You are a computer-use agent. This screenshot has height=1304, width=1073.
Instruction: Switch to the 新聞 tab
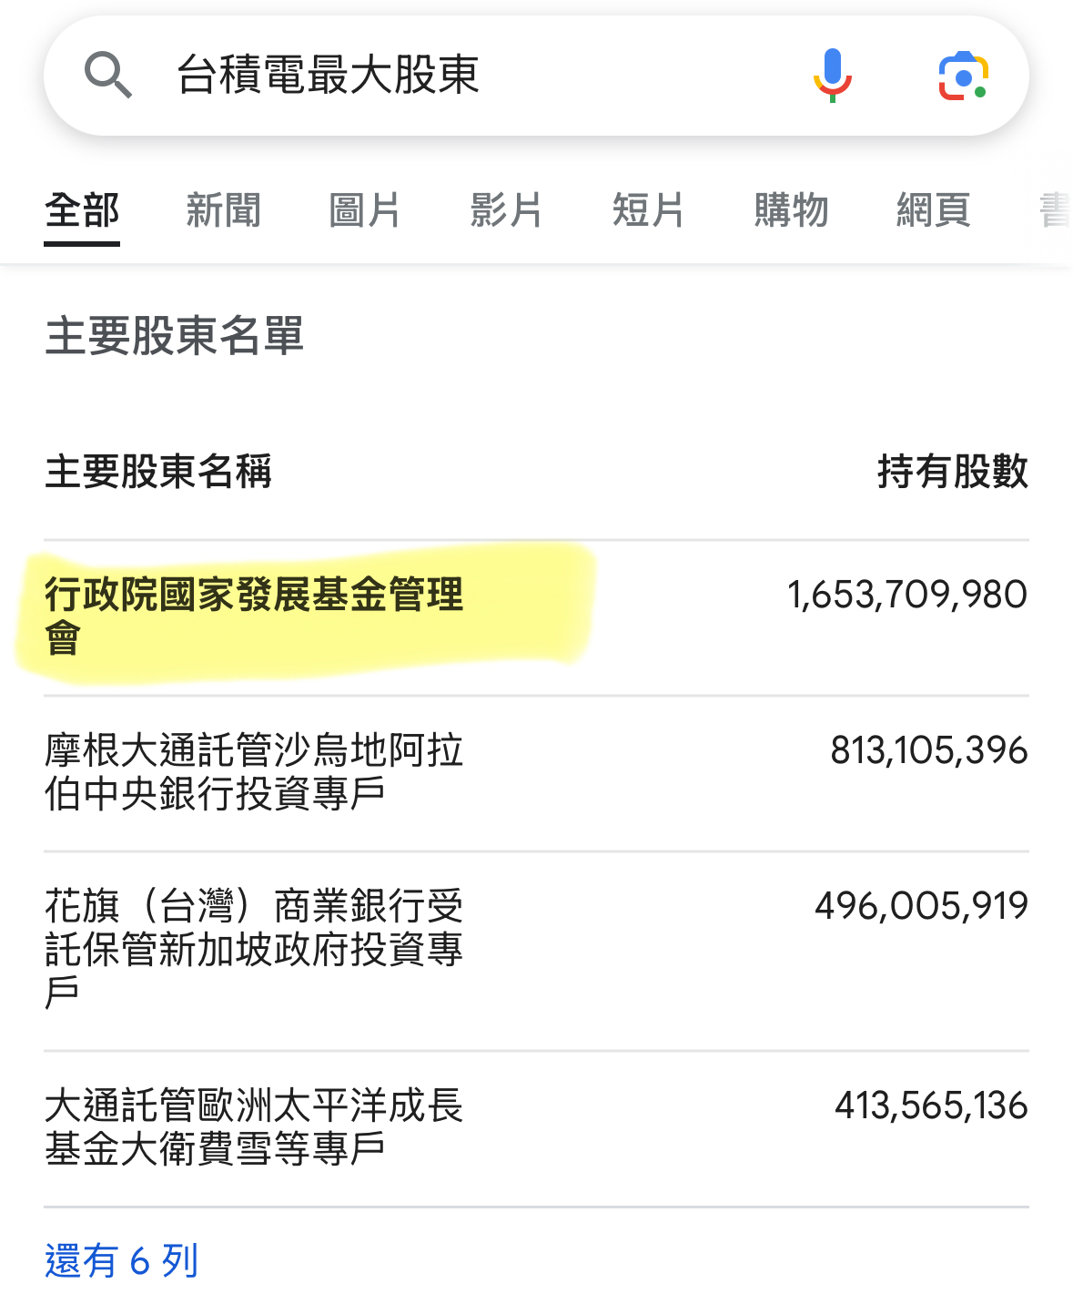pyautogui.click(x=224, y=210)
